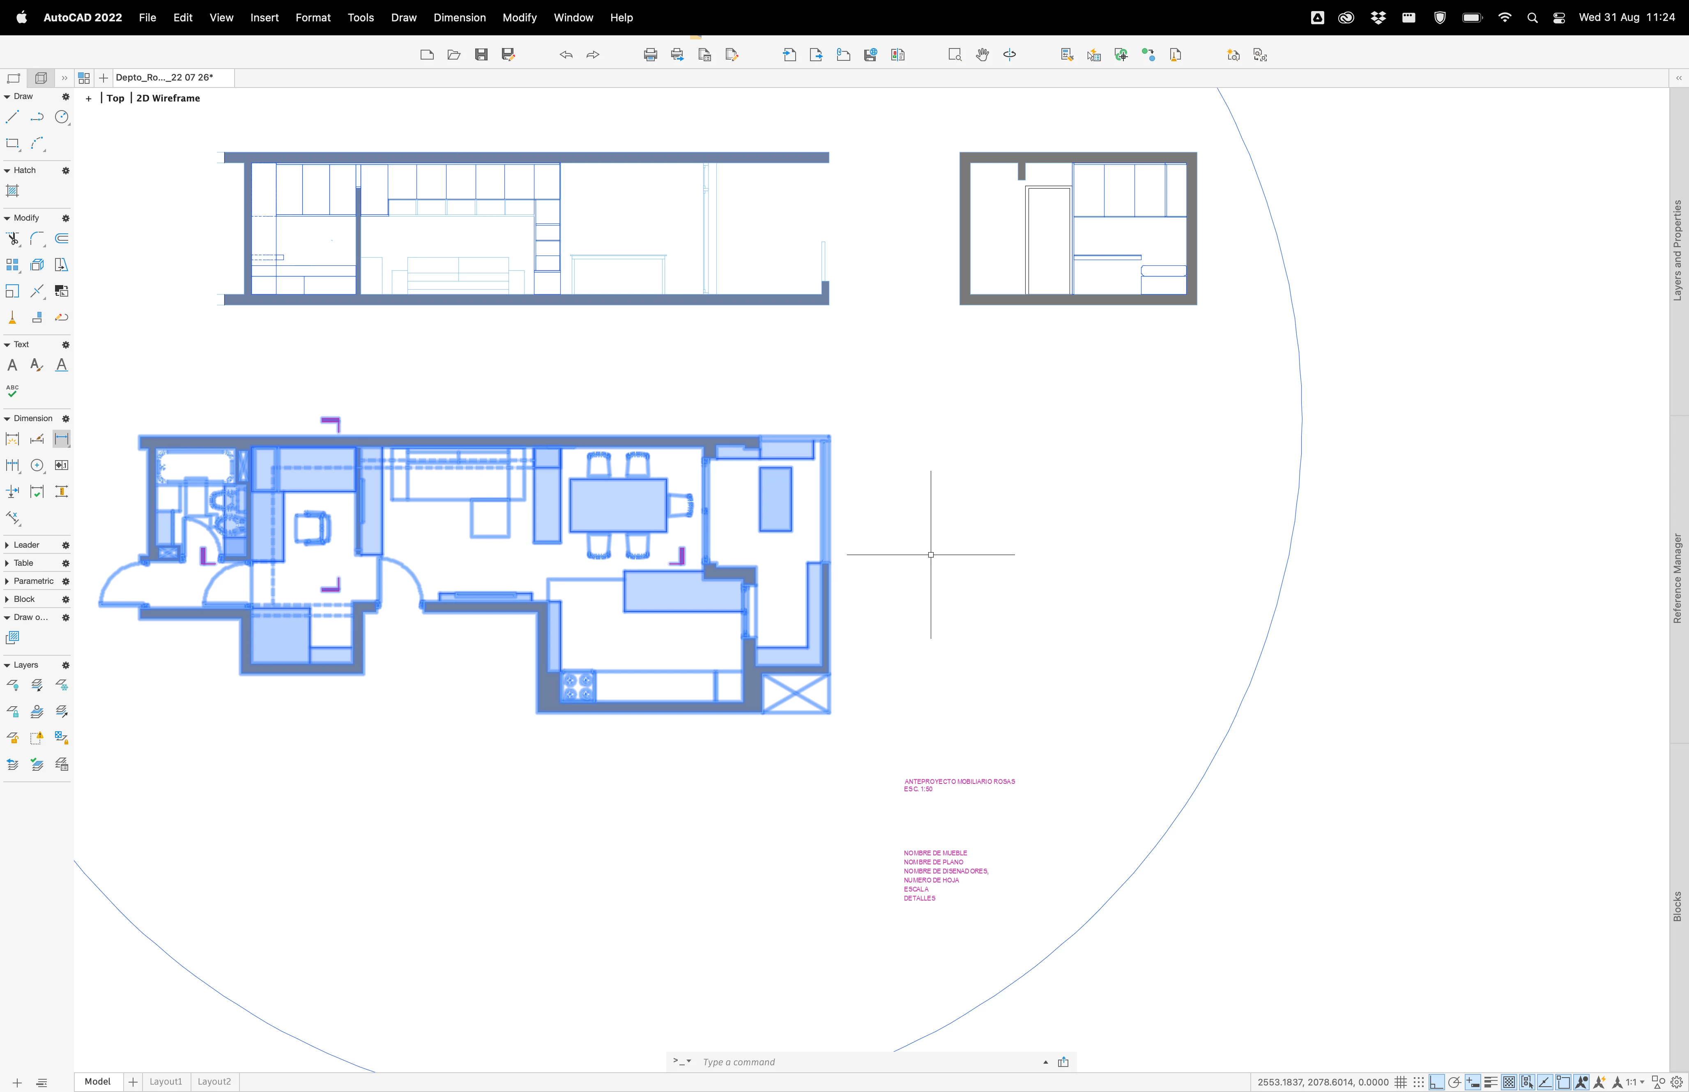Open the Hatch tool

[x=12, y=191]
